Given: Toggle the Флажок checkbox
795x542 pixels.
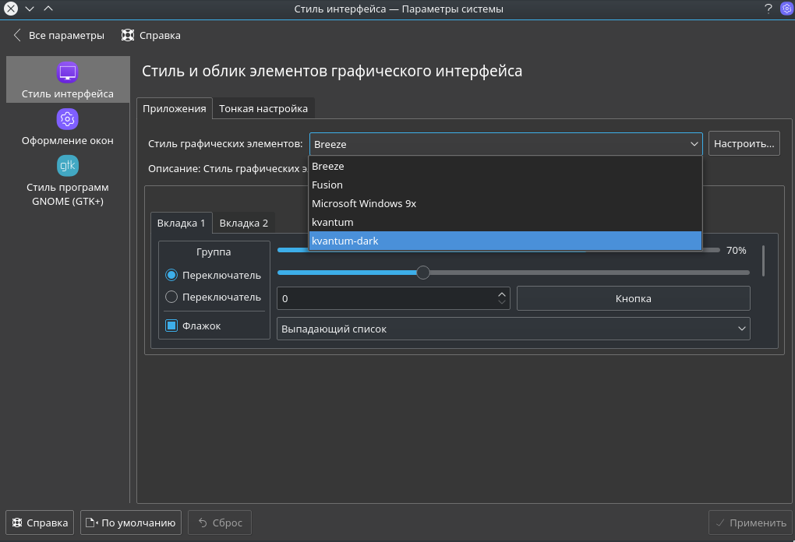Looking at the screenshot, I should pos(171,326).
